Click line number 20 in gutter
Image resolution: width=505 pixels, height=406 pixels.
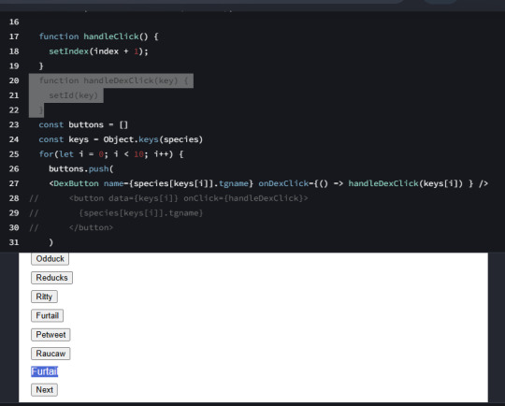pyautogui.click(x=14, y=80)
